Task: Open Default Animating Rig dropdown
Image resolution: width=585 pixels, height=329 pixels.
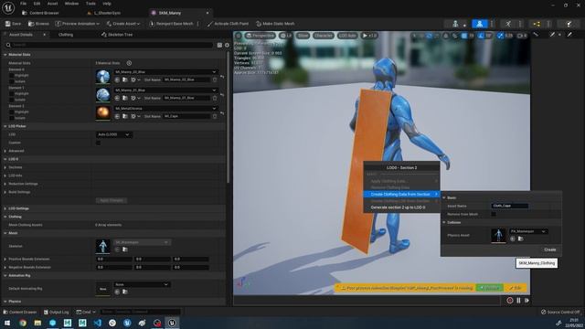Action: (x=142, y=284)
